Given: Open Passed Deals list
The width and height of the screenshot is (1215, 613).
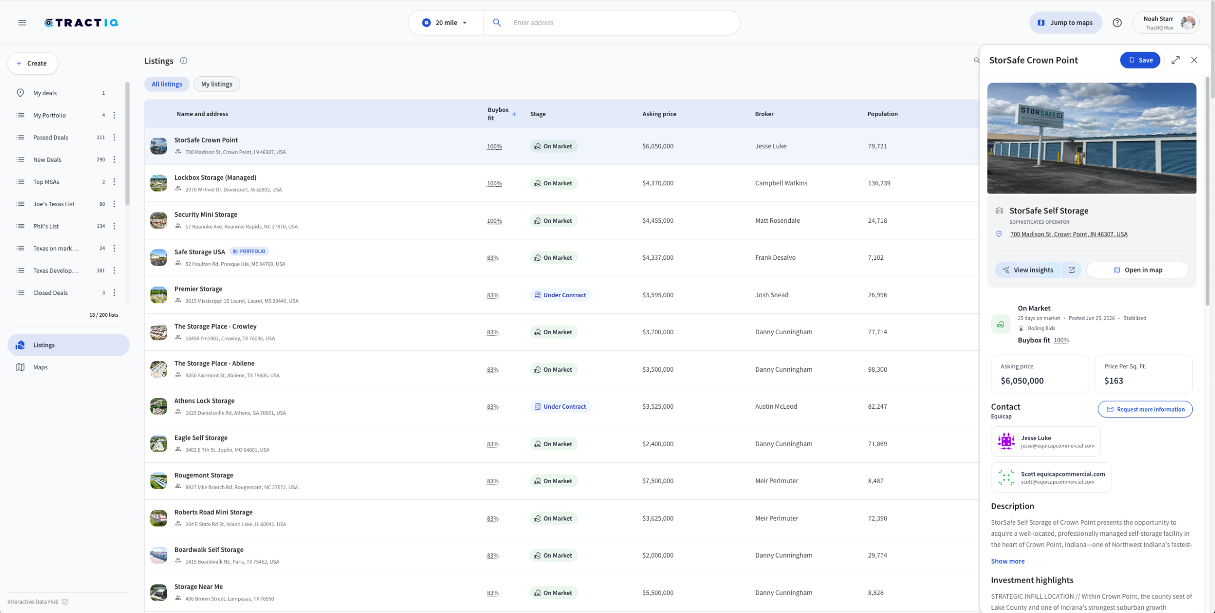Looking at the screenshot, I should [x=51, y=137].
